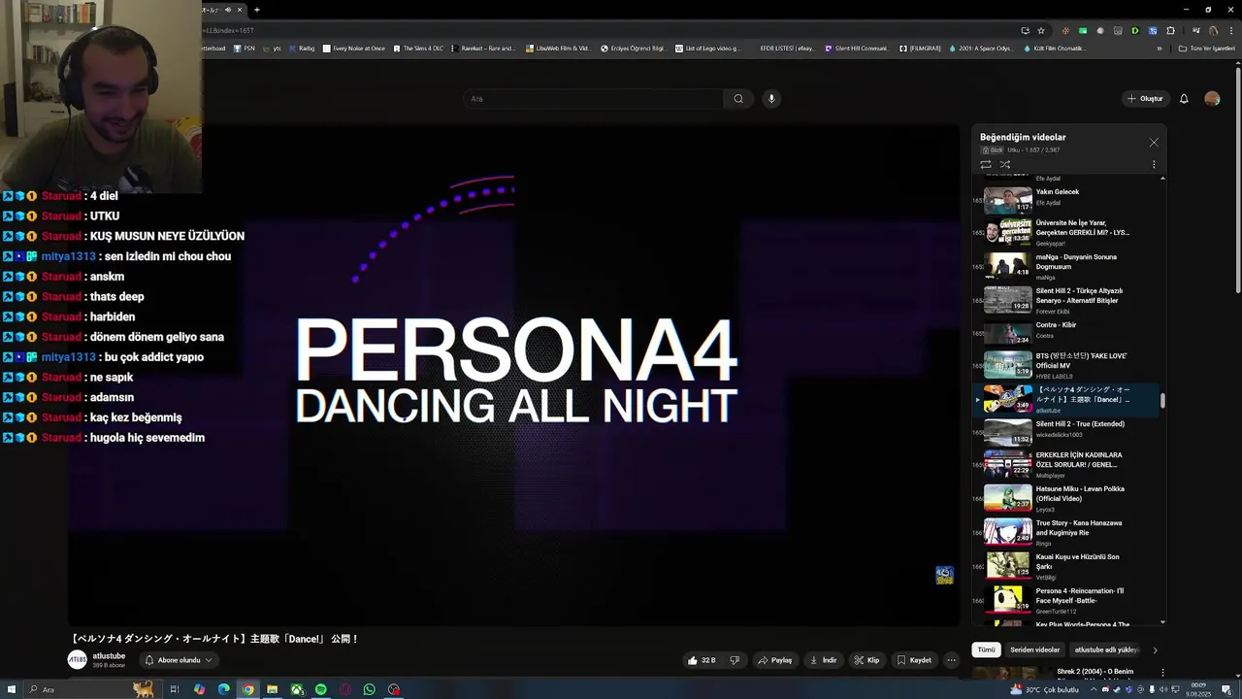Install app icon in address bar
This screenshot has height=699, width=1242.
[x=1026, y=30]
